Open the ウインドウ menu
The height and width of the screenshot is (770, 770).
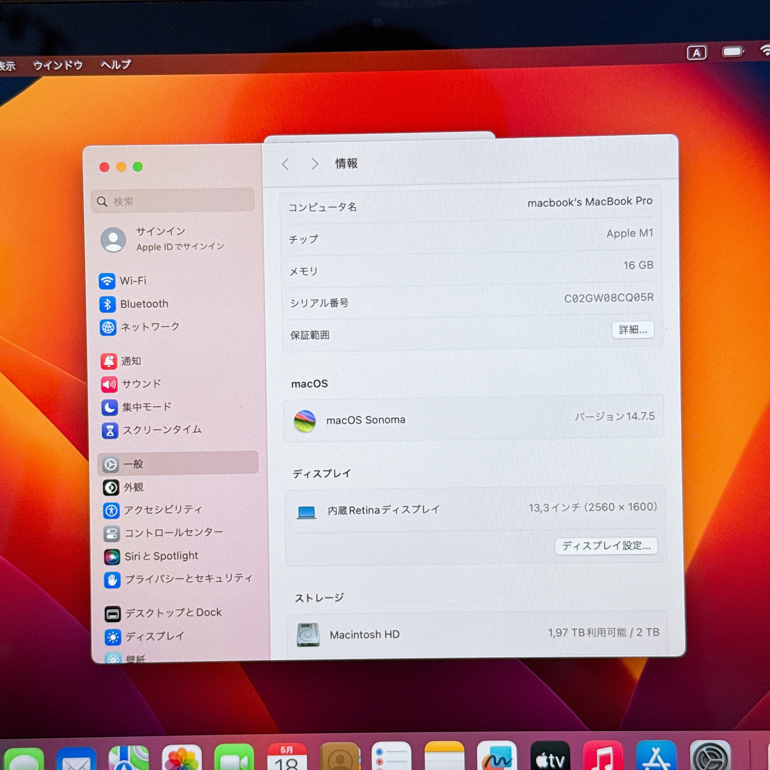coord(58,65)
